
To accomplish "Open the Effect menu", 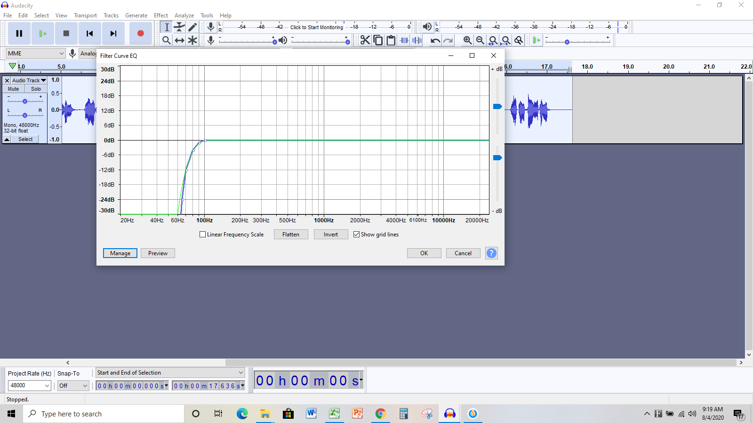I will click(160, 16).
